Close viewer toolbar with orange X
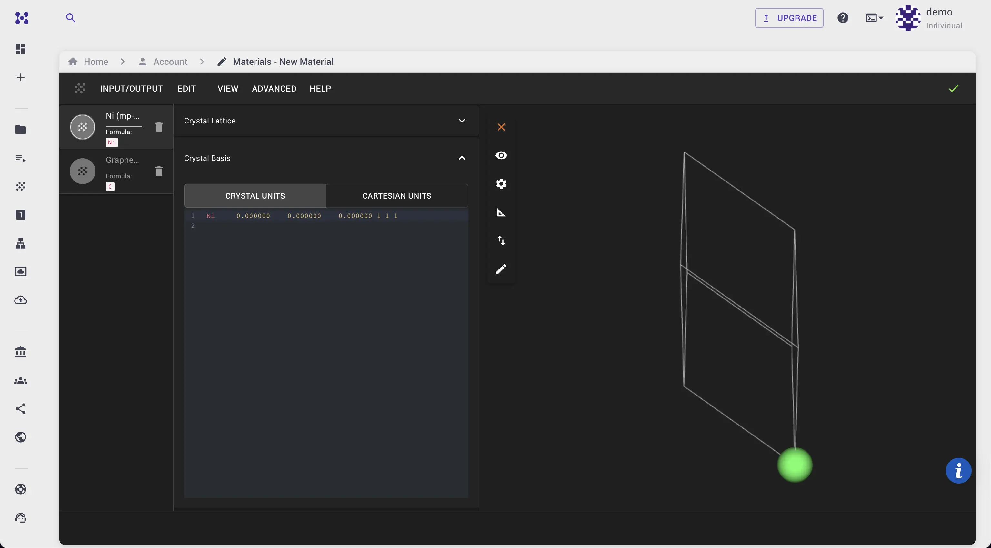Image resolution: width=991 pixels, height=548 pixels. pos(501,127)
